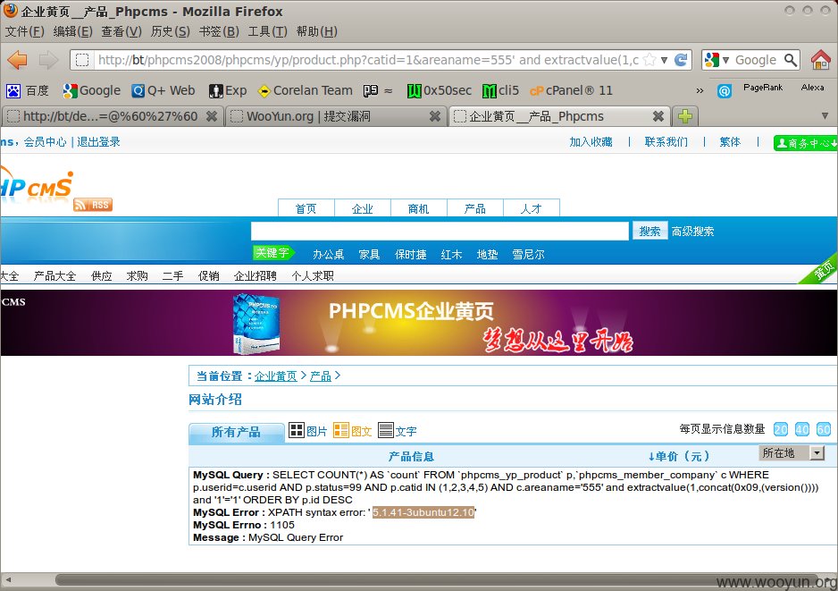Screen dimensions: 838x591
Task: Close the http://bt/de... tab
Action: tap(212, 116)
